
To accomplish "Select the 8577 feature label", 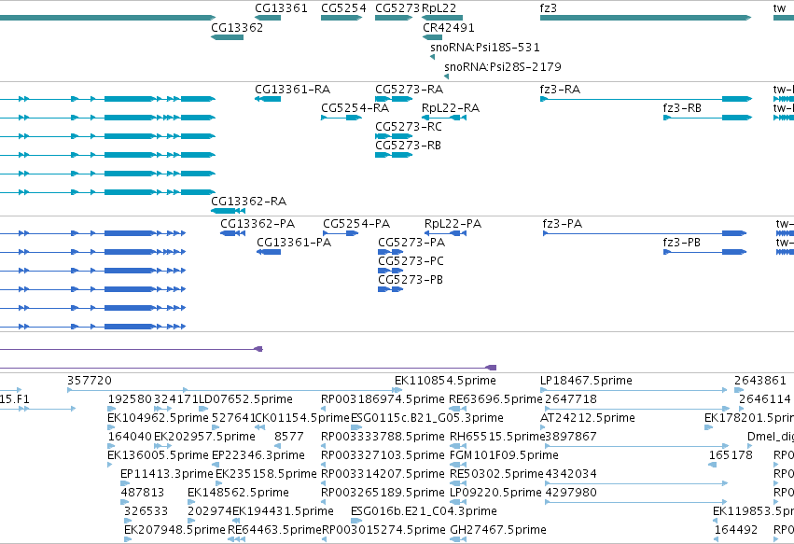I will (x=289, y=437).
